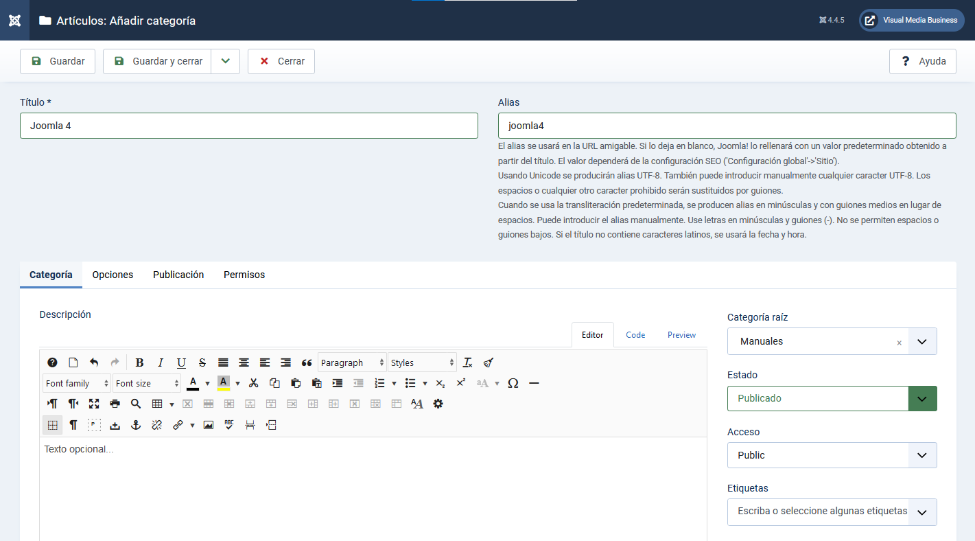The image size is (975, 541).
Task: Insert a page break
Action: click(x=250, y=425)
